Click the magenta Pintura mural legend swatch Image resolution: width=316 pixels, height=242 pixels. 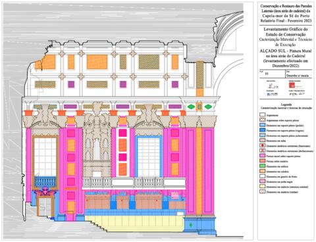click(263, 156)
